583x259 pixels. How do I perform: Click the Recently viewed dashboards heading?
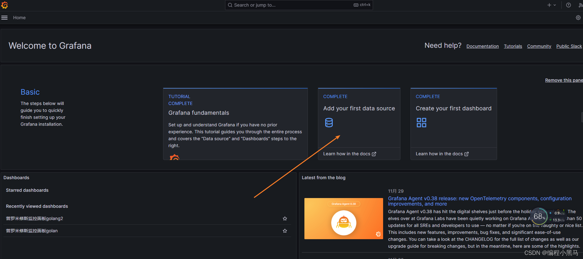pyautogui.click(x=37, y=206)
